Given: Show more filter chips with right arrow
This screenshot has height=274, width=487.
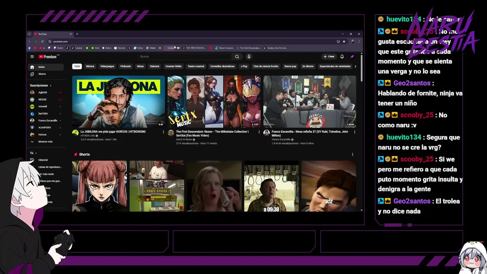Looking at the screenshot, I should 355,66.
